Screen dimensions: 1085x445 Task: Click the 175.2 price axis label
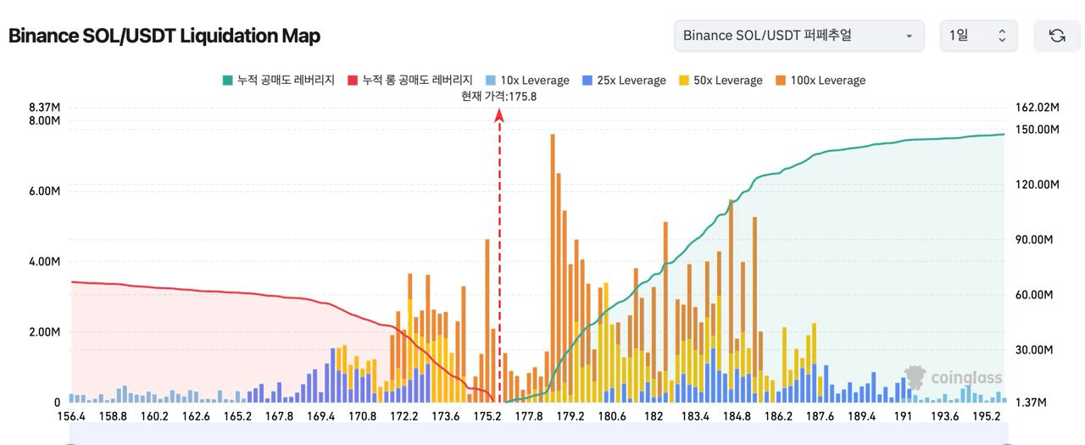click(x=487, y=416)
